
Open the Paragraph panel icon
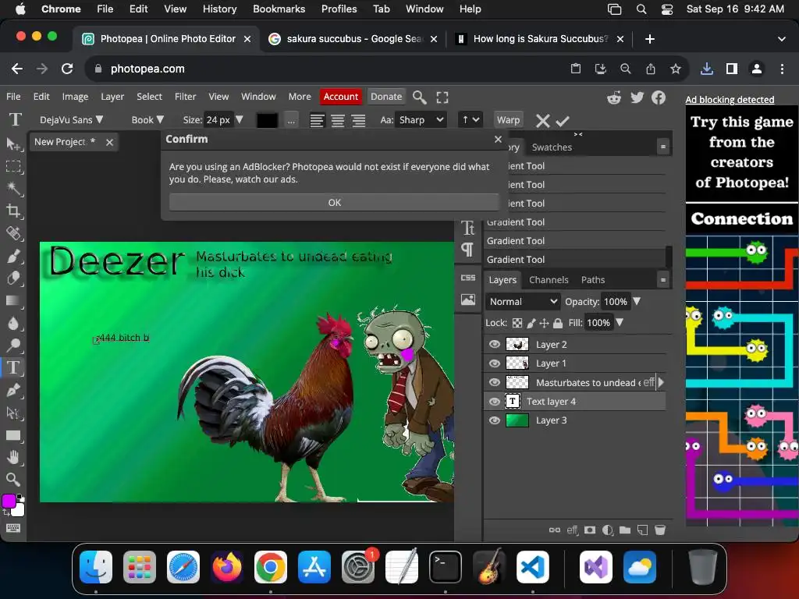(x=468, y=250)
